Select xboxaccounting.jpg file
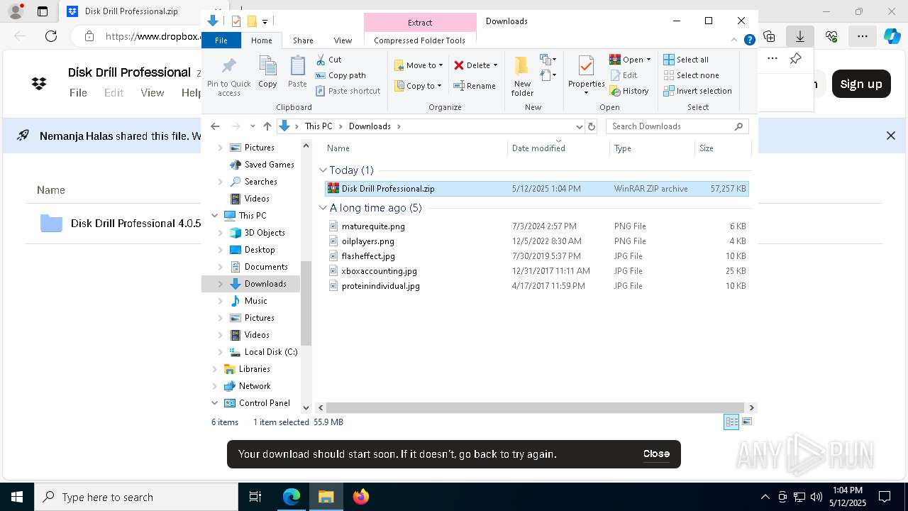The height and width of the screenshot is (511, 908). pyautogui.click(x=536, y=271)
